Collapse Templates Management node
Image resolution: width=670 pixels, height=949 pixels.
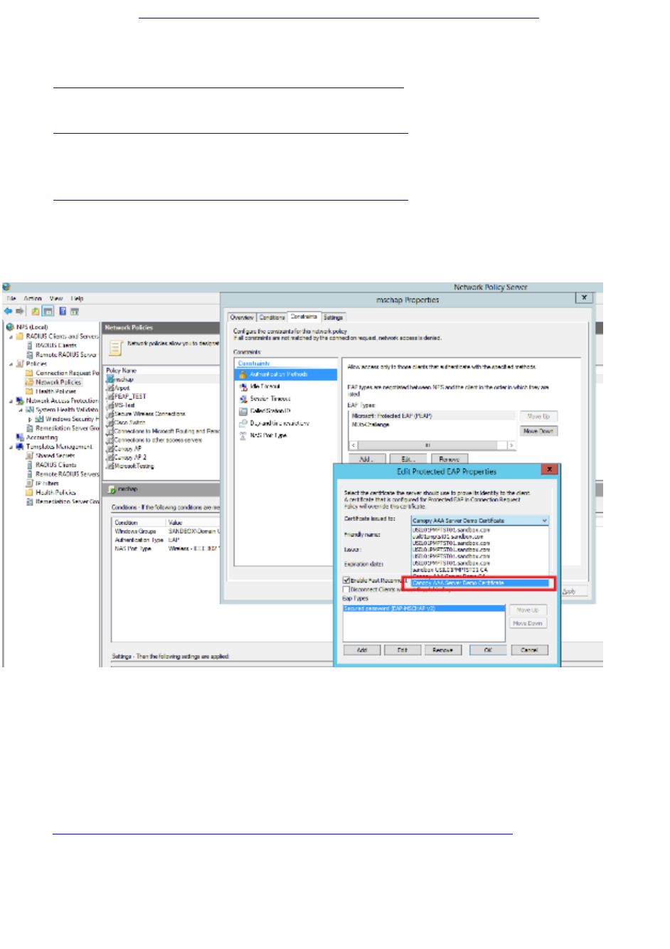coord(11,447)
